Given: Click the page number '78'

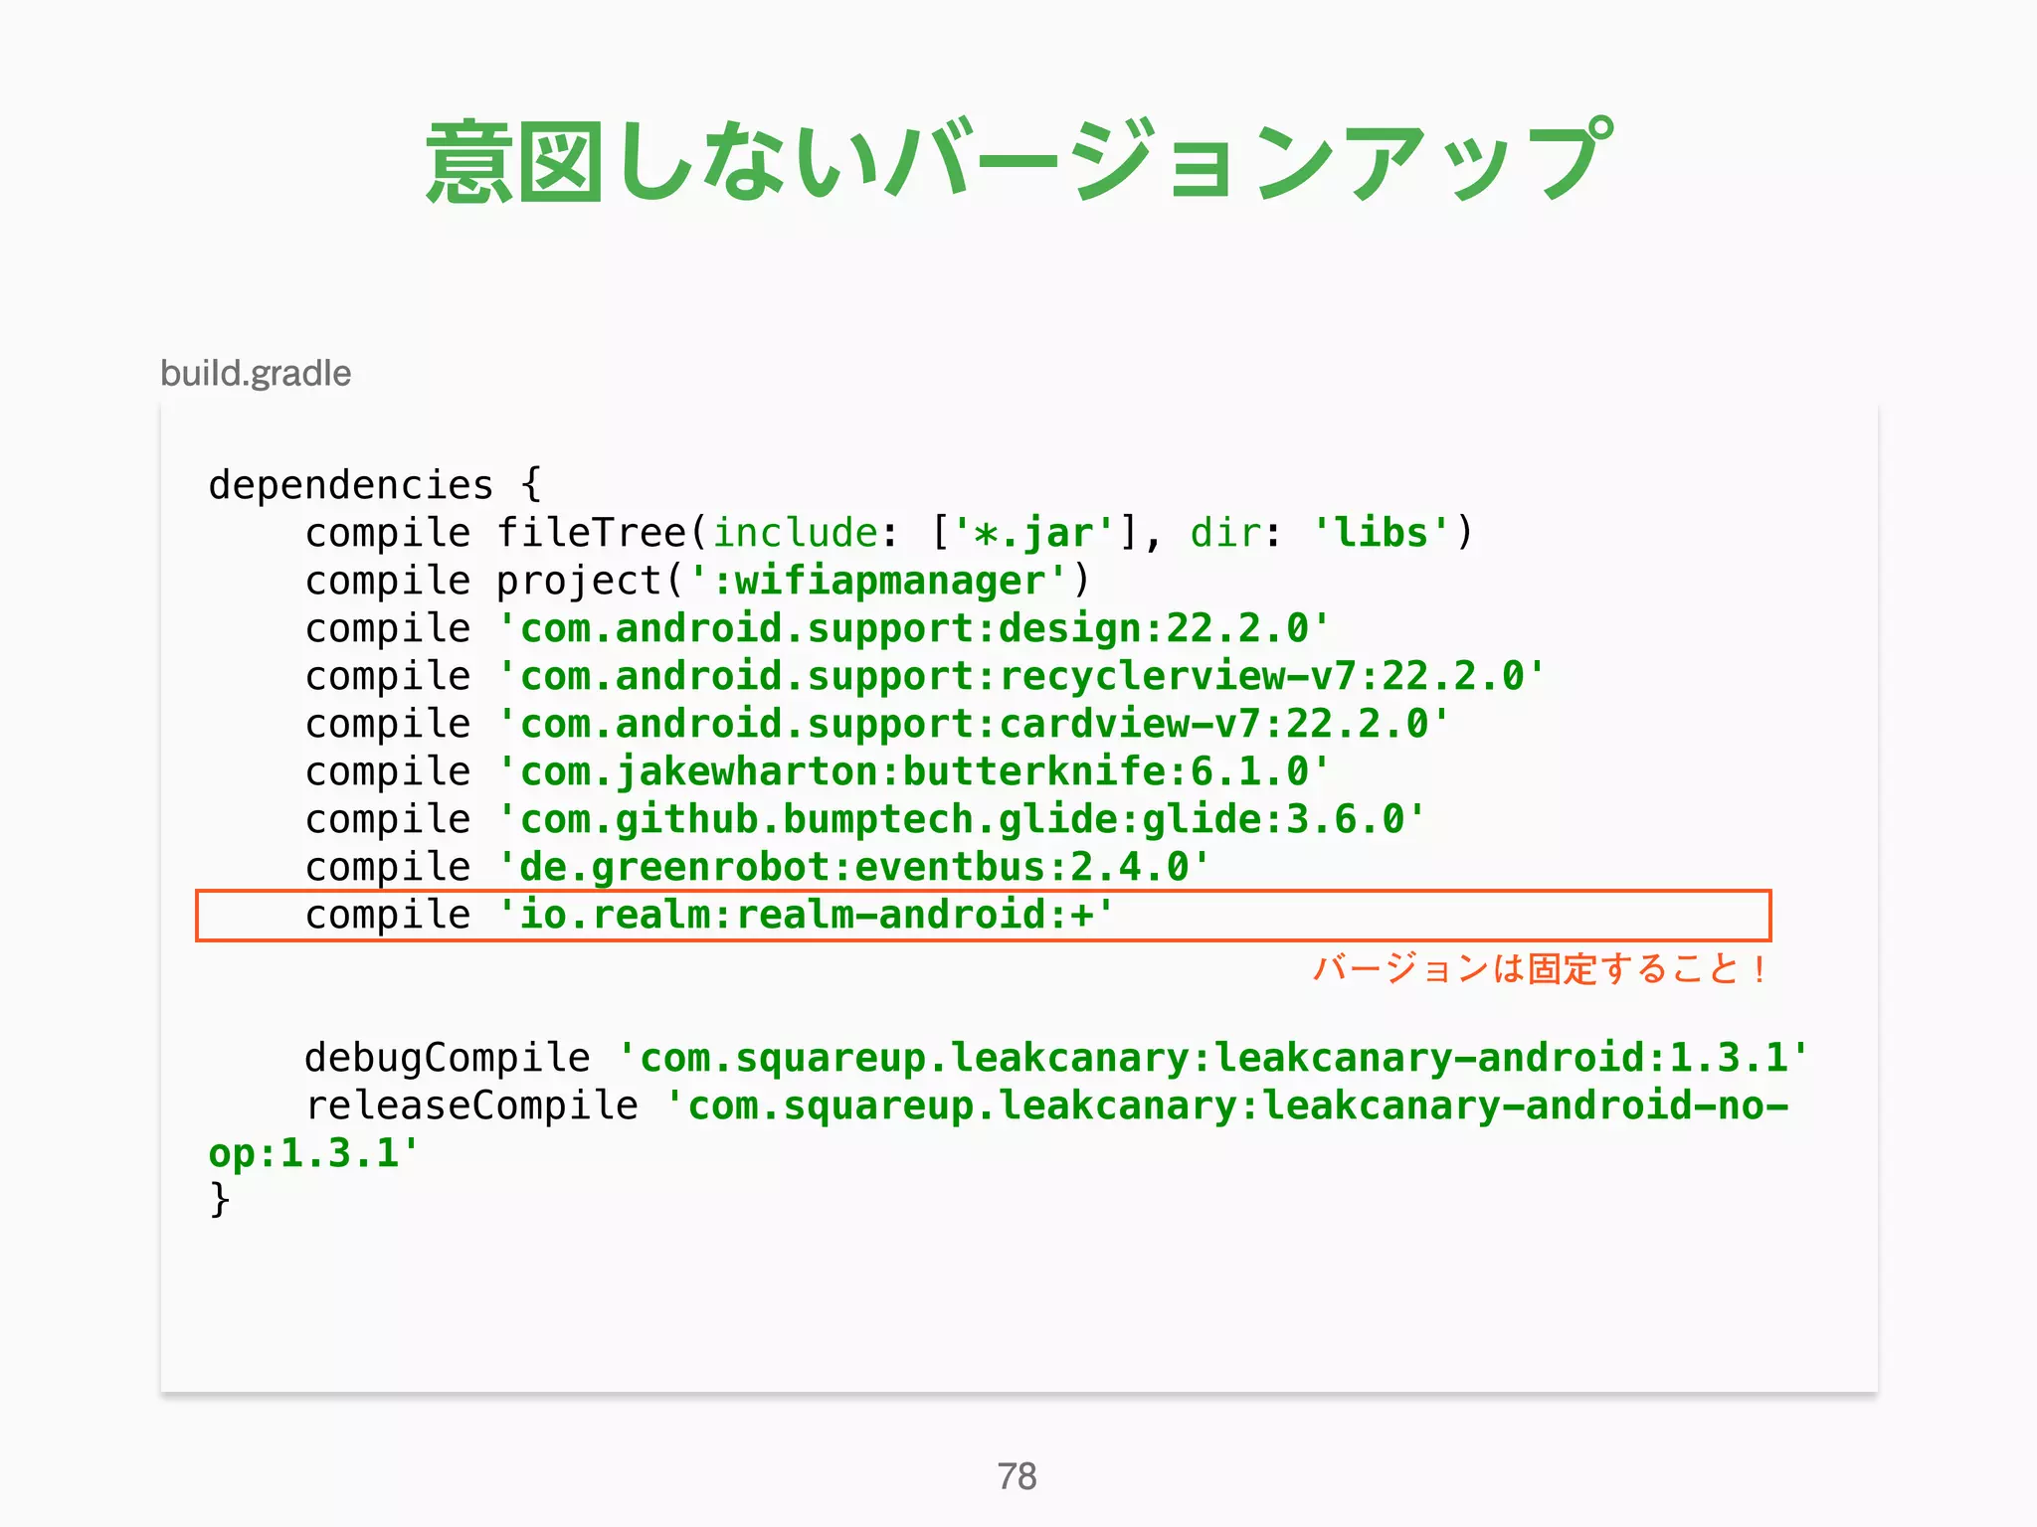Looking at the screenshot, I should (x=1018, y=1476).
